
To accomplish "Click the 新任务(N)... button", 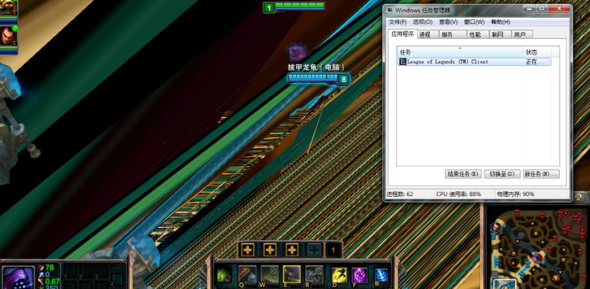I will (541, 174).
